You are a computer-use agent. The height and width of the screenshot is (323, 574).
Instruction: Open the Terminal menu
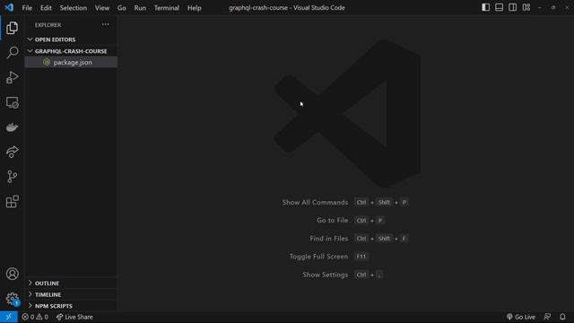[167, 8]
